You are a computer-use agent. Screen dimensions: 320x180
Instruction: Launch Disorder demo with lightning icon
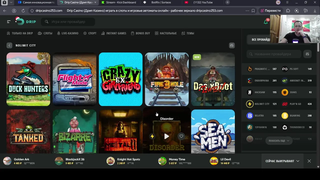[152, 136]
